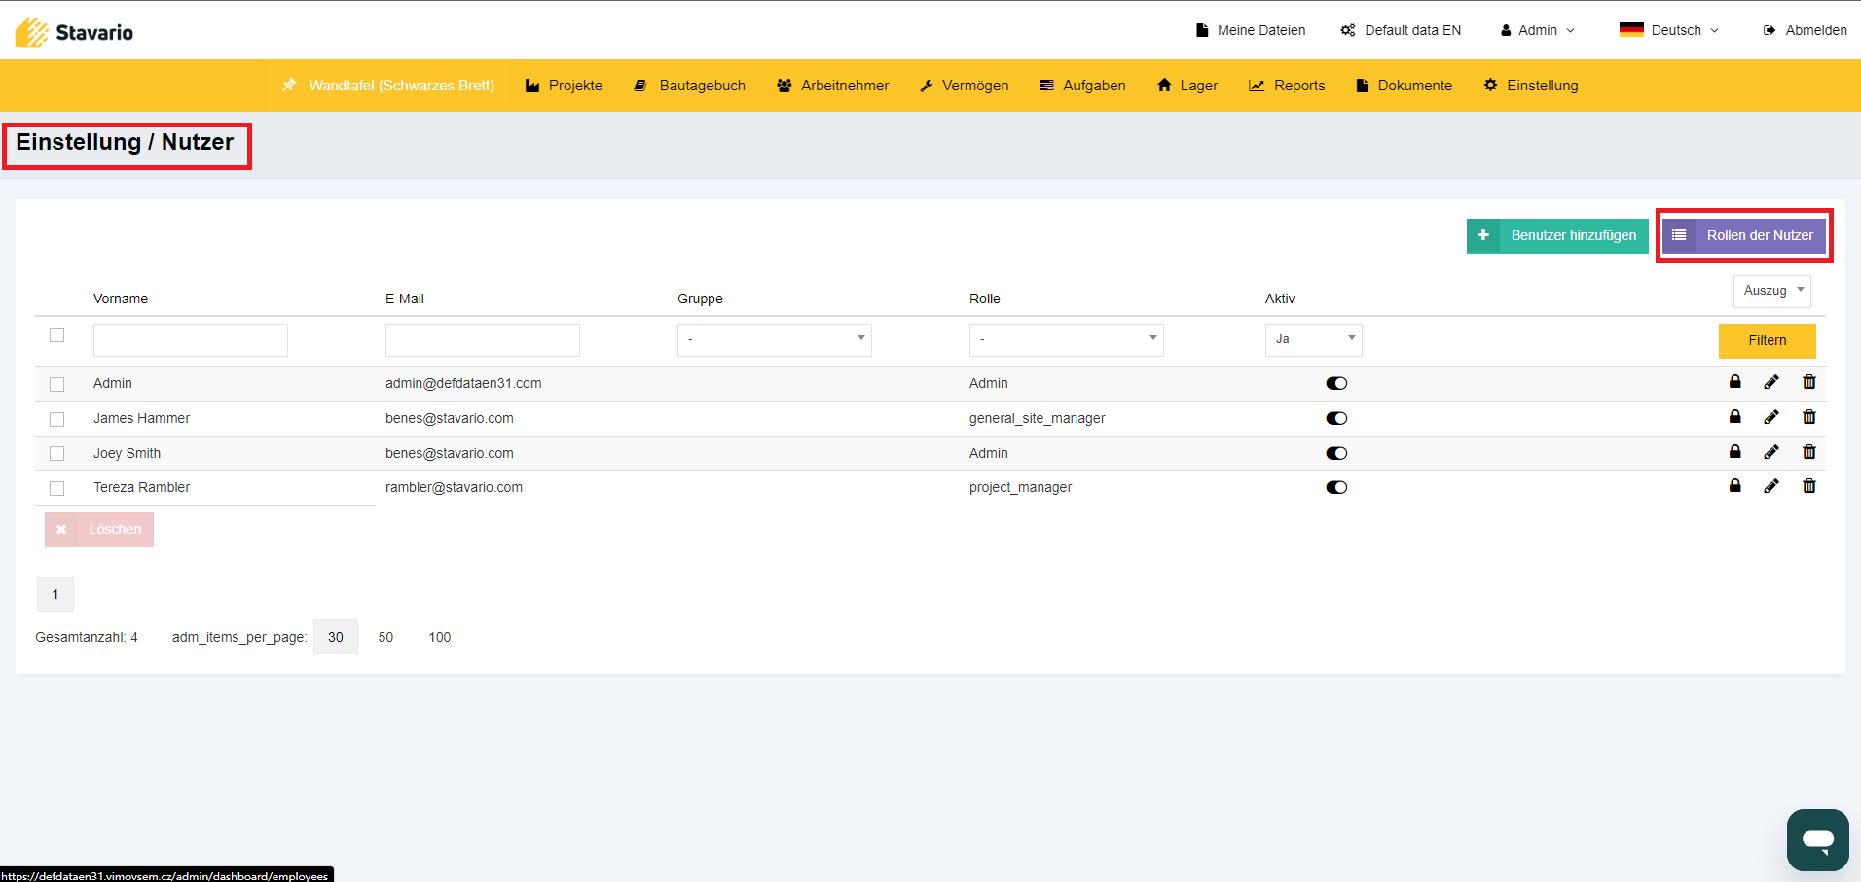Open the Bautagebuch menu
This screenshot has height=882, width=1861.
point(689,86)
